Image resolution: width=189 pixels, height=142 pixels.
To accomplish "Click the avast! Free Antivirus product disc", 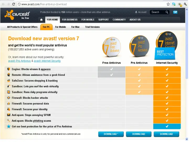I will (111, 47).
